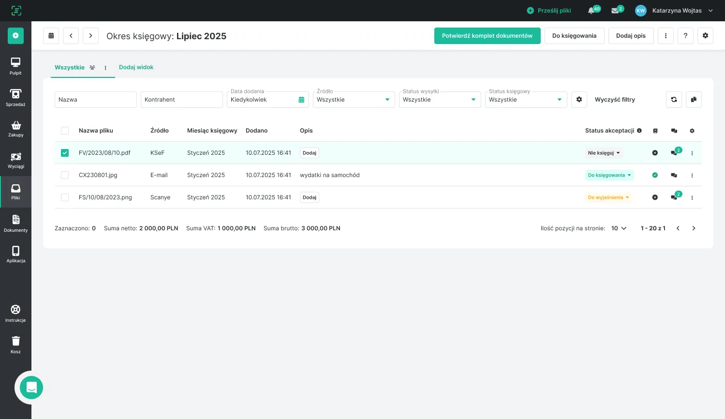Image resolution: width=725 pixels, height=419 pixels.
Task: Open the calendar period picker
Action: 51,36
